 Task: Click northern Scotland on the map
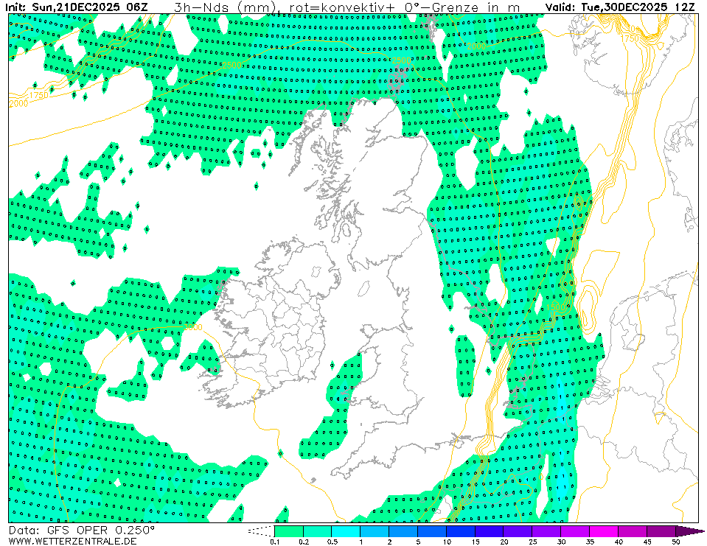coord(369,140)
